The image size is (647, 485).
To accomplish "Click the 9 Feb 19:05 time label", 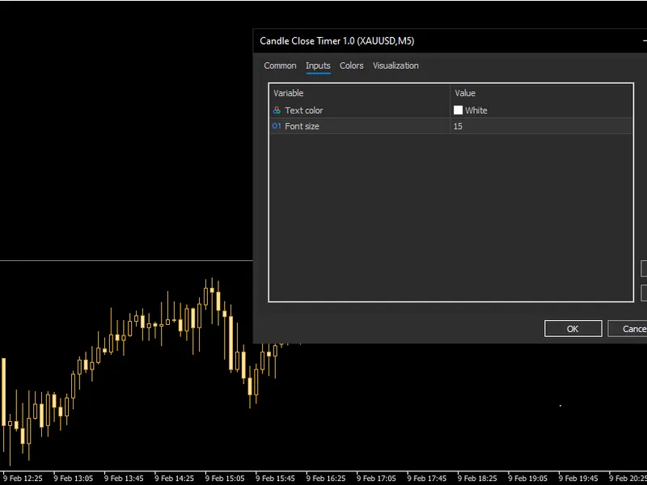I will (528, 479).
